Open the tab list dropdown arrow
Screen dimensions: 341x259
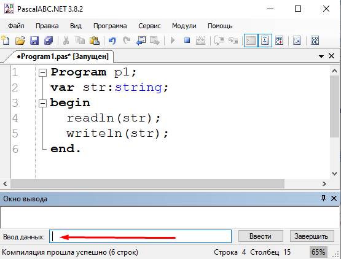coord(321,56)
